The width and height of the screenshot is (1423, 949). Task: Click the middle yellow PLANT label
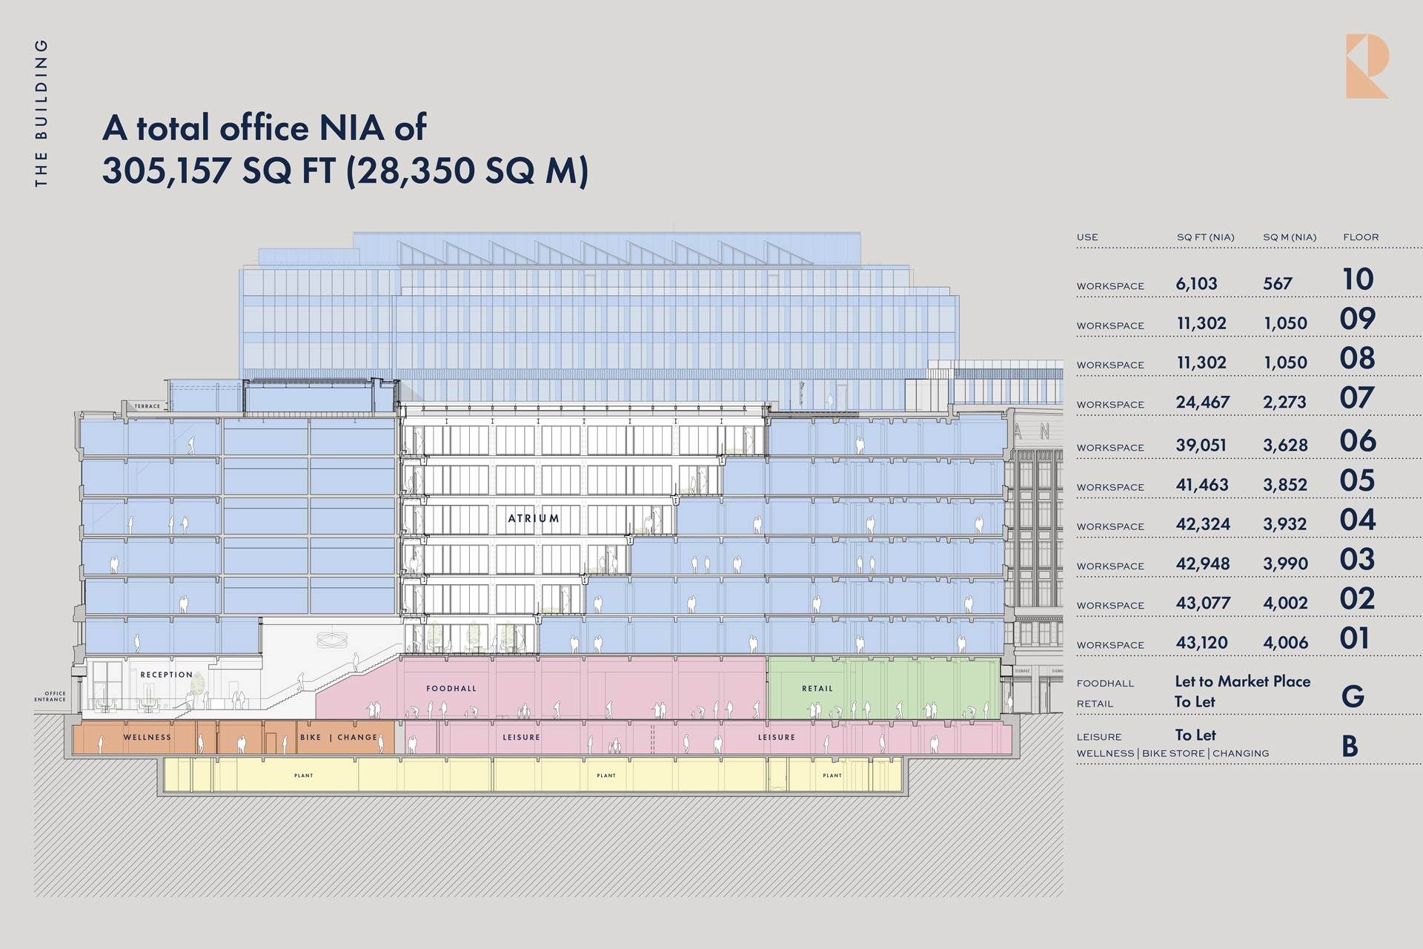pos(606,776)
